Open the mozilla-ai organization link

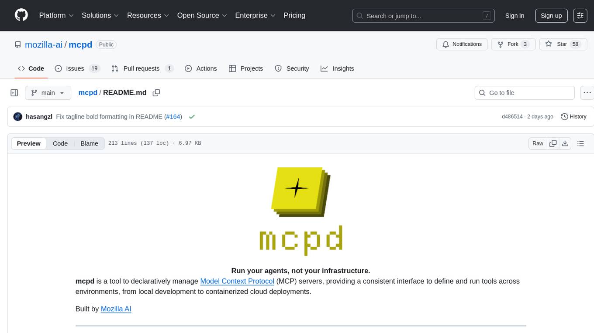44,44
